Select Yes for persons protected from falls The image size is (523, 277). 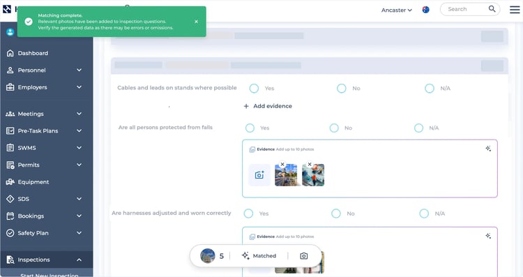point(250,128)
